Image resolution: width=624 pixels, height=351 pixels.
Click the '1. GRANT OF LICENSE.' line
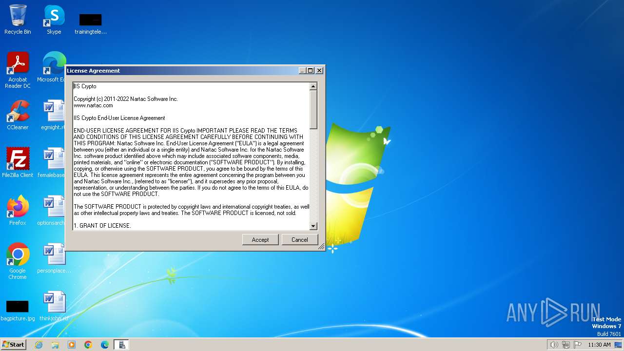tap(102, 226)
